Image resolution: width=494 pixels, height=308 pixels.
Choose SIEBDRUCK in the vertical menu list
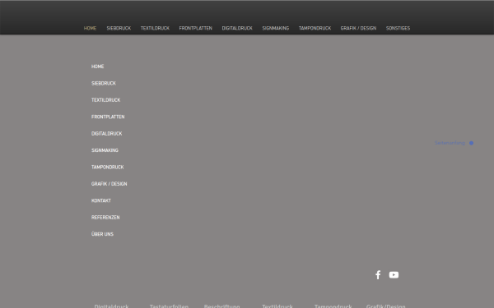[104, 83]
